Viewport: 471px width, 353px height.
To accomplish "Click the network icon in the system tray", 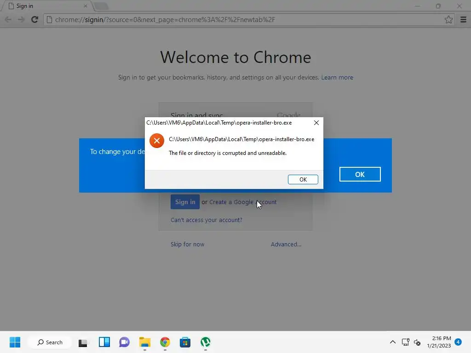I will [406, 342].
